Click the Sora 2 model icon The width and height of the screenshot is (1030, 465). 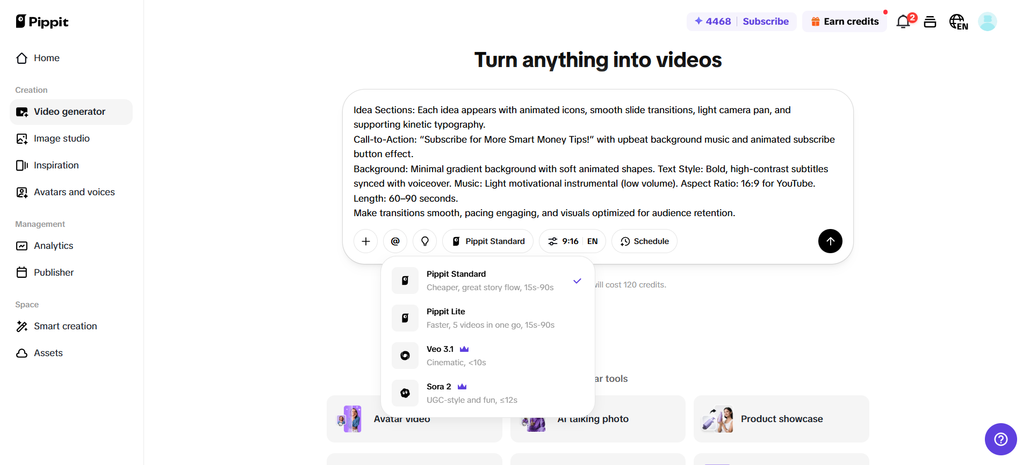click(405, 393)
